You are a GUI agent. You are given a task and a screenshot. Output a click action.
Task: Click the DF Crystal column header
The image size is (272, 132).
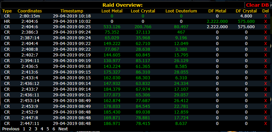pos(246,11)
